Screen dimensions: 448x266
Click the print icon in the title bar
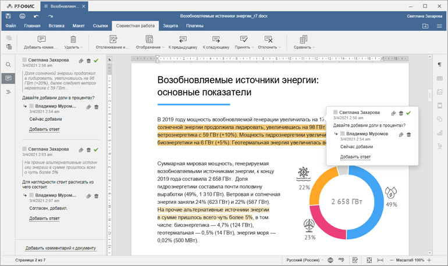(x=22, y=16)
